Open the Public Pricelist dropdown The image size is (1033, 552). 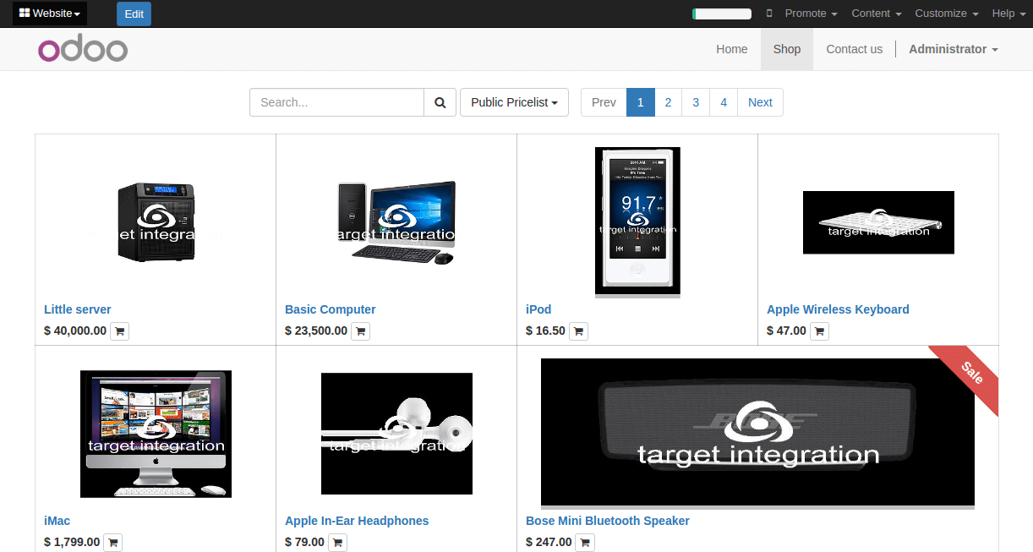[514, 102]
